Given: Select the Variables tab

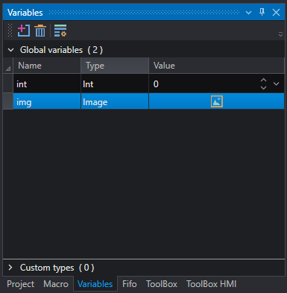Looking at the screenshot, I should [95, 284].
